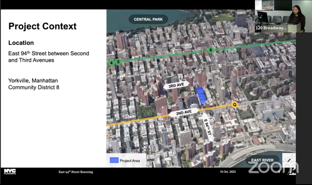Screen dimensions: 312x185
Task: Select the 2ND AVE street label
Action: 184,112
